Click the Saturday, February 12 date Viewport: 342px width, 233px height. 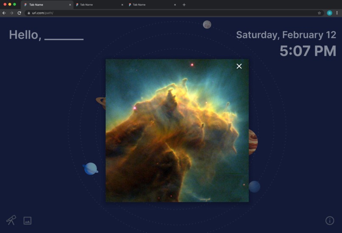click(286, 35)
